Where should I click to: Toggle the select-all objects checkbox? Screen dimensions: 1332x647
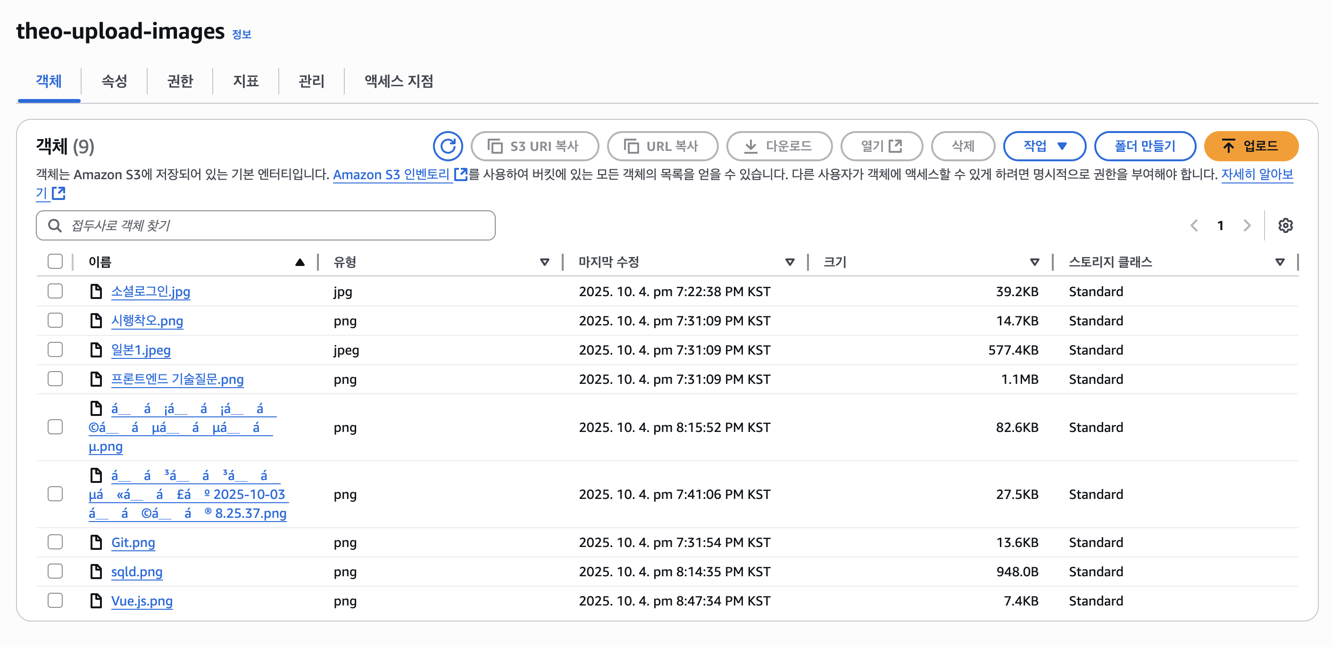click(55, 261)
